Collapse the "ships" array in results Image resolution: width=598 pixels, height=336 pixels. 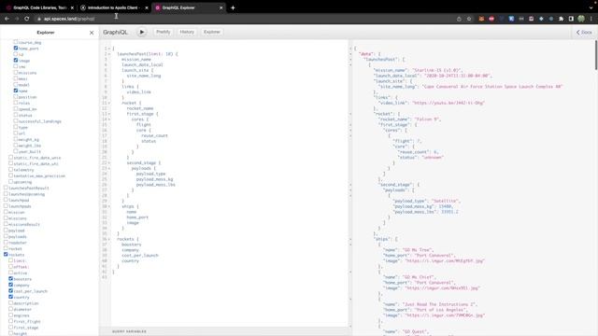(351, 239)
